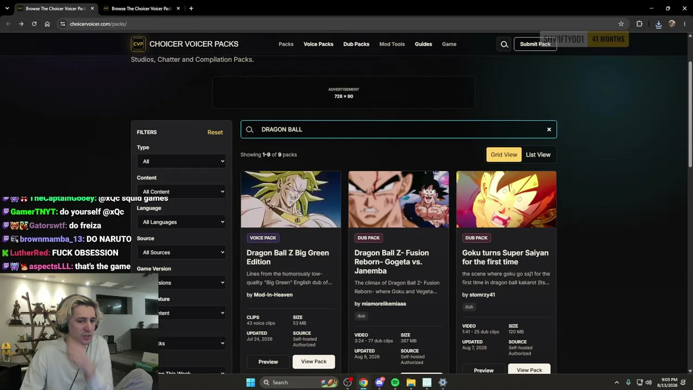Screen dimensions: 693x390
Task: Open the browser extensions puzzle icon
Action: [639, 24]
